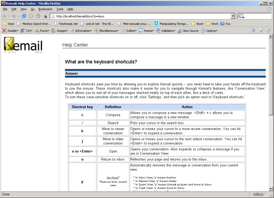The width and height of the screenshot is (274, 198).
Task: Open the sed.sf.net bookmark
Action: pos(97,24)
